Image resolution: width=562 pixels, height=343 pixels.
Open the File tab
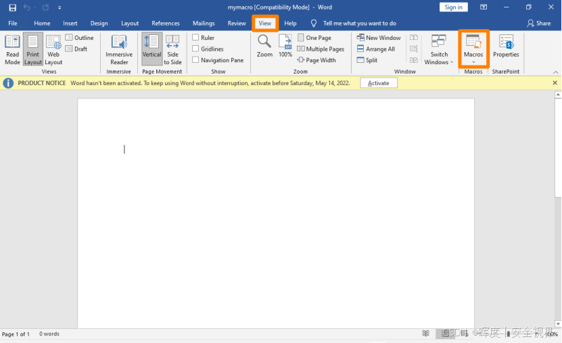tap(13, 23)
